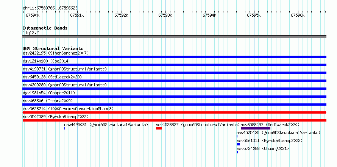The image size is (337, 167).
Task: Click the esv2422195 (SimonSanchez2007) label
Action: coord(56,53)
